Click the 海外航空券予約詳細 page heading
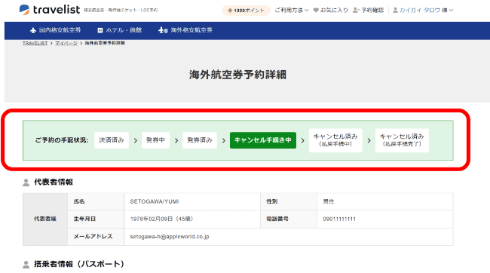Screen dimensions: 490x273 tap(237, 75)
